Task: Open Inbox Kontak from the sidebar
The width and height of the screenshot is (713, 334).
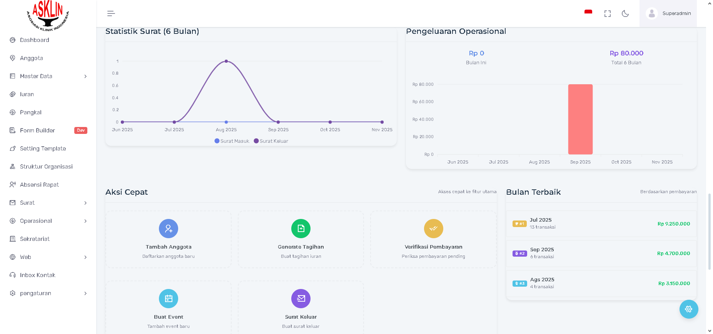Action: pos(38,275)
